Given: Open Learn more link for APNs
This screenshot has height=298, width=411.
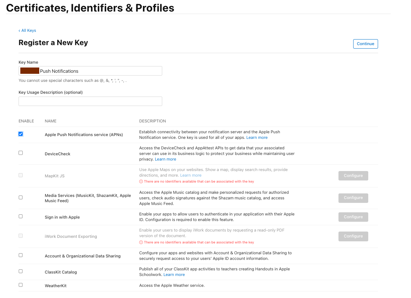Looking at the screenshot, I should tap(257, 137).
